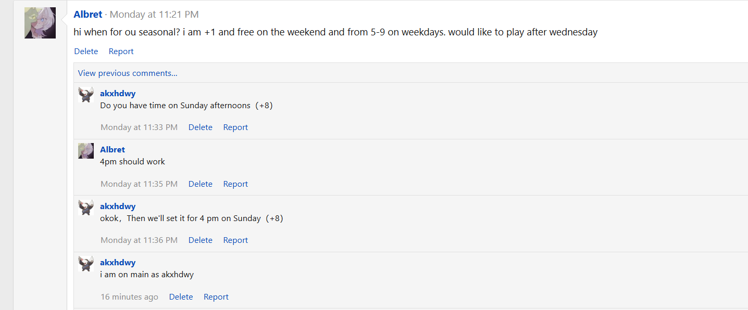The height and width of the screenshot is (310, 748).
Task: Report the comment posted Monday at 11:36 PM
Action: 235,240
